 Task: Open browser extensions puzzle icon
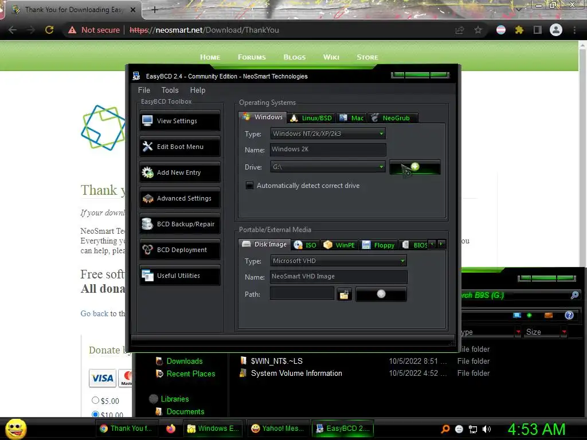[519, 30]
